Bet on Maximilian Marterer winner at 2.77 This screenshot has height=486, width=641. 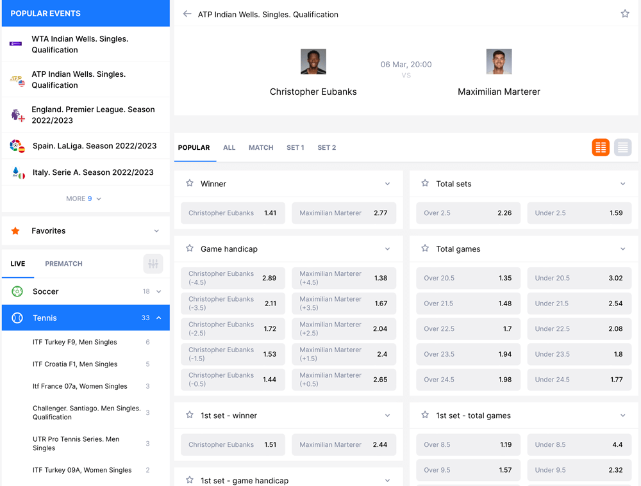tap(344, 213)
